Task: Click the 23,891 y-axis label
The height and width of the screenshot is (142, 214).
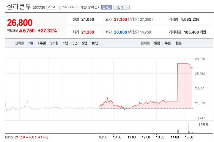Action: point(200,89)
